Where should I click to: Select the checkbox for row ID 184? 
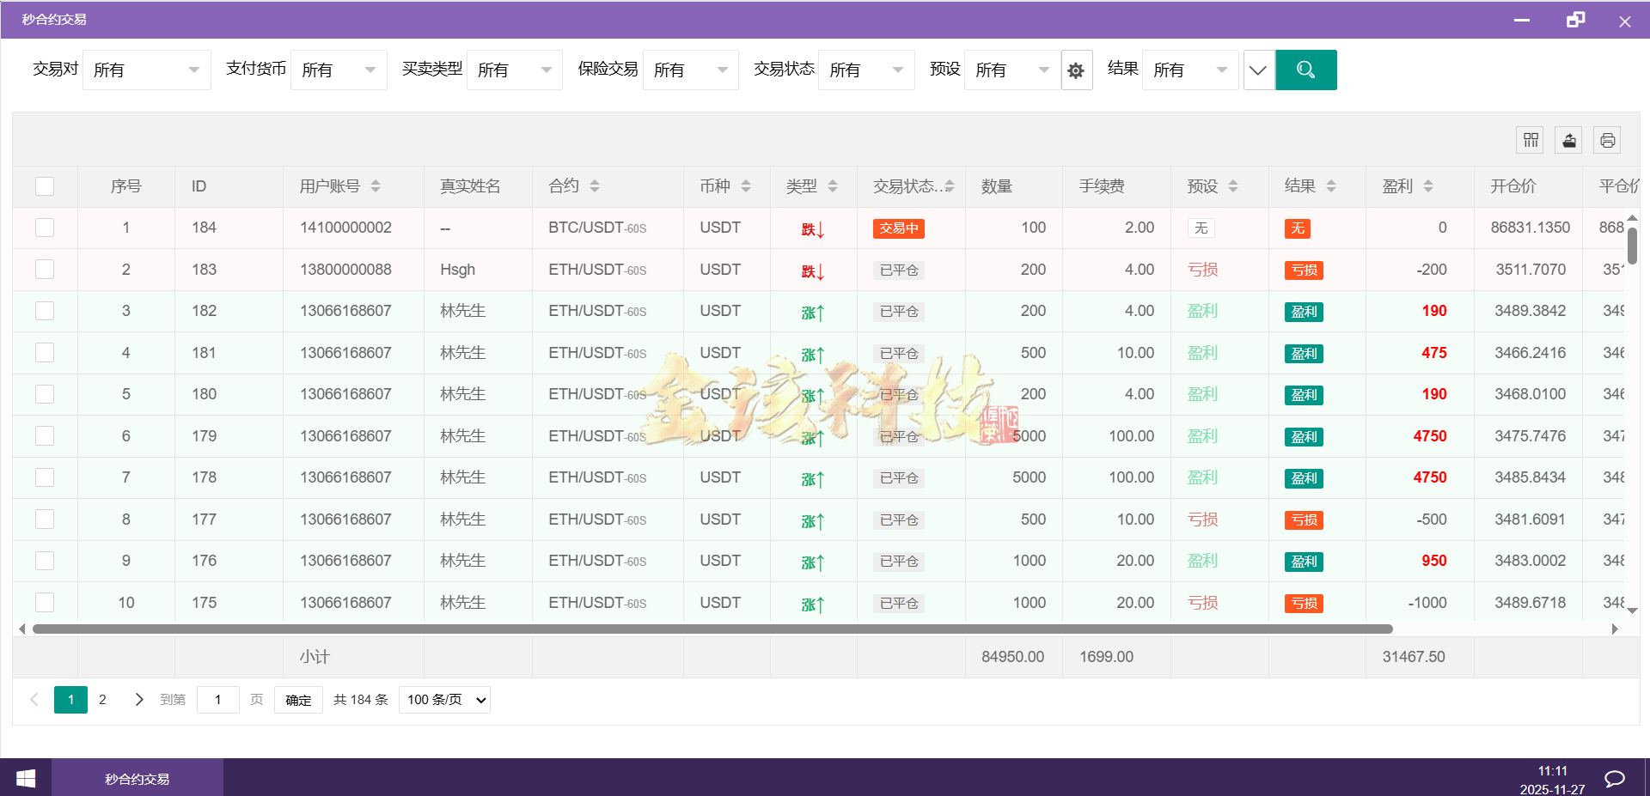(44, 228)
